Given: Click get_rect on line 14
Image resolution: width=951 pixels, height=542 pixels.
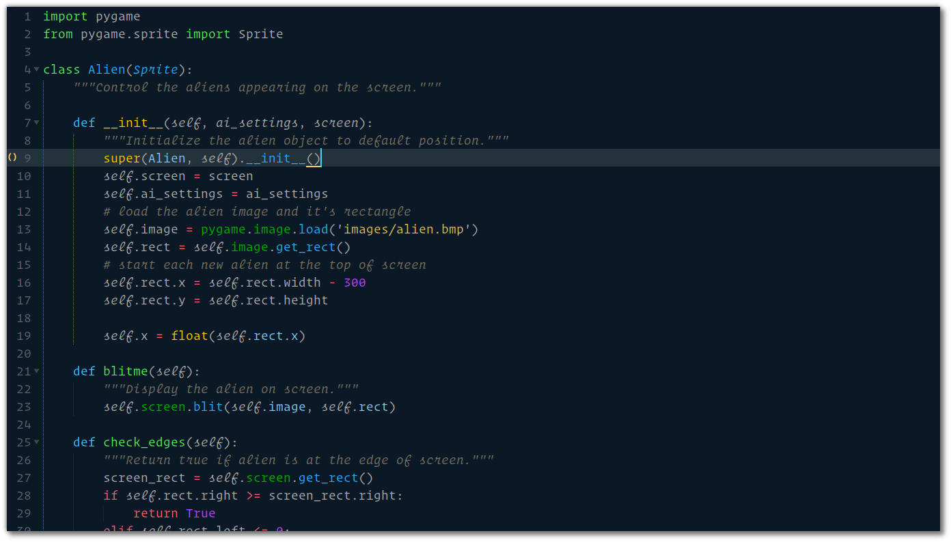Looking at the screenshot, I should pos(306,247).
